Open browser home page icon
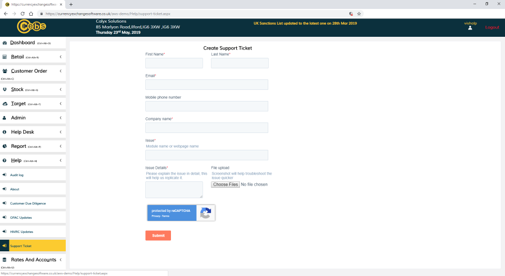 [31, 14]
